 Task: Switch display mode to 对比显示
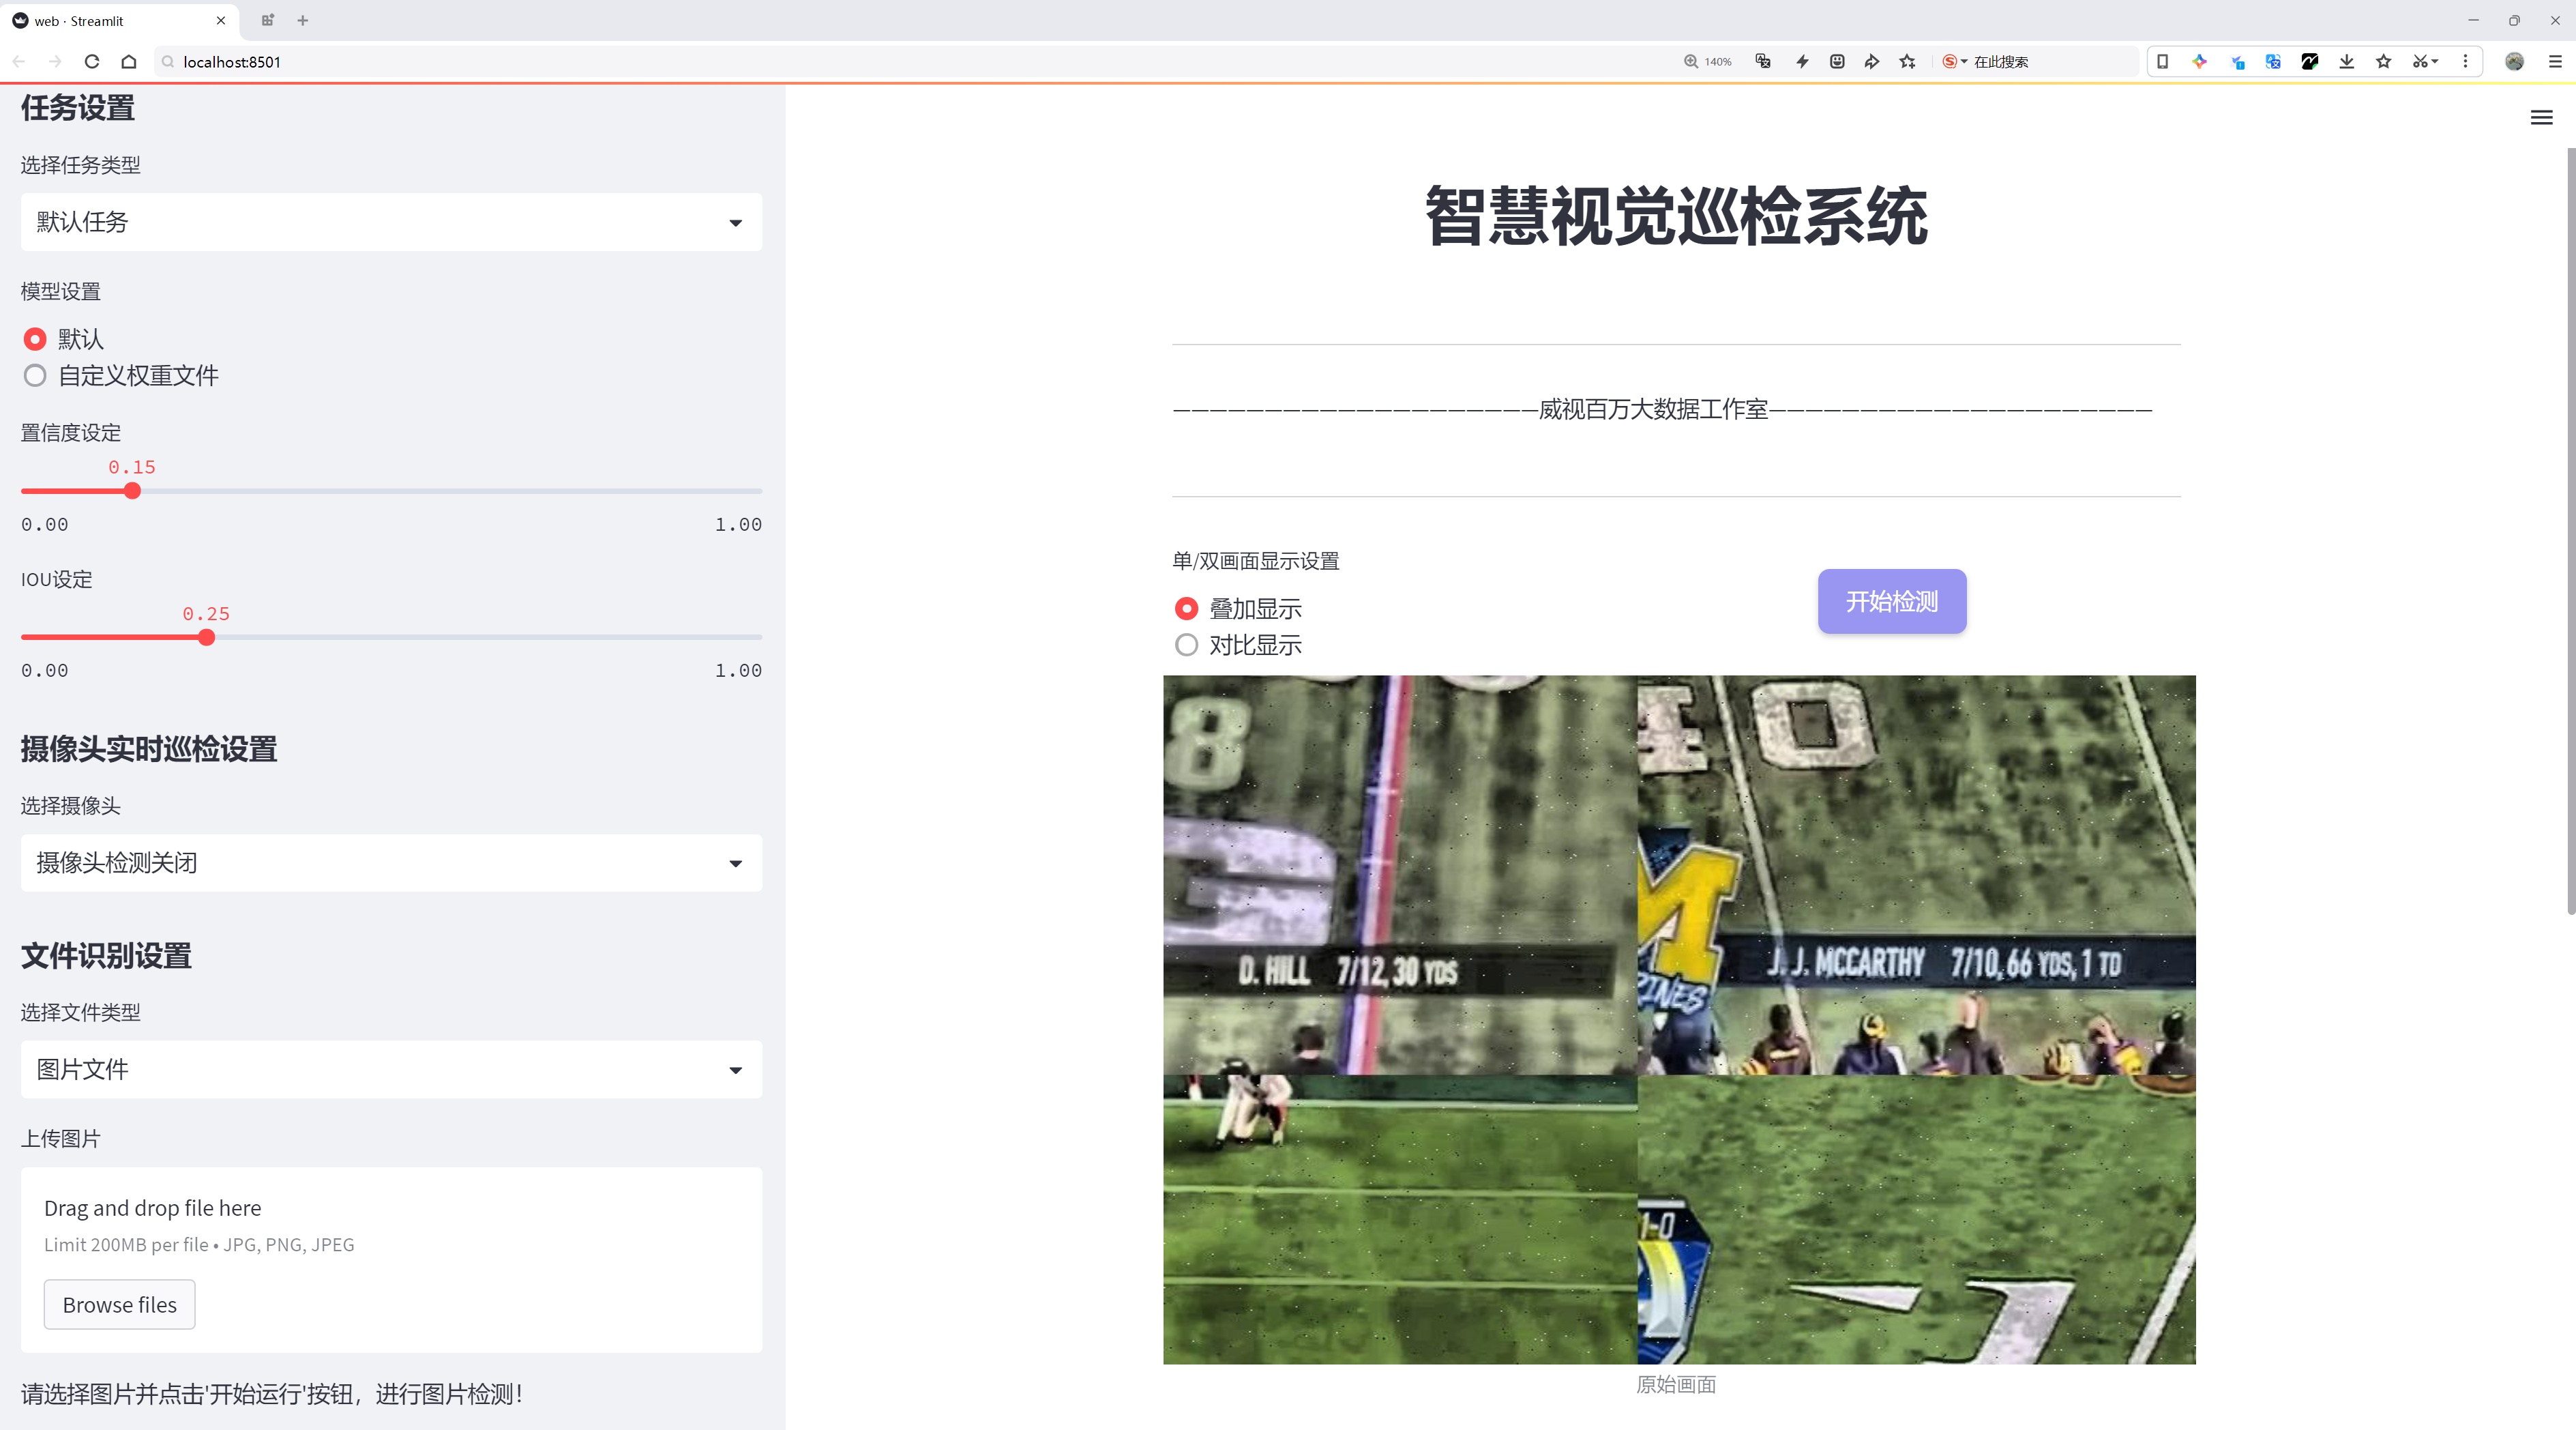pos(1186,645)
